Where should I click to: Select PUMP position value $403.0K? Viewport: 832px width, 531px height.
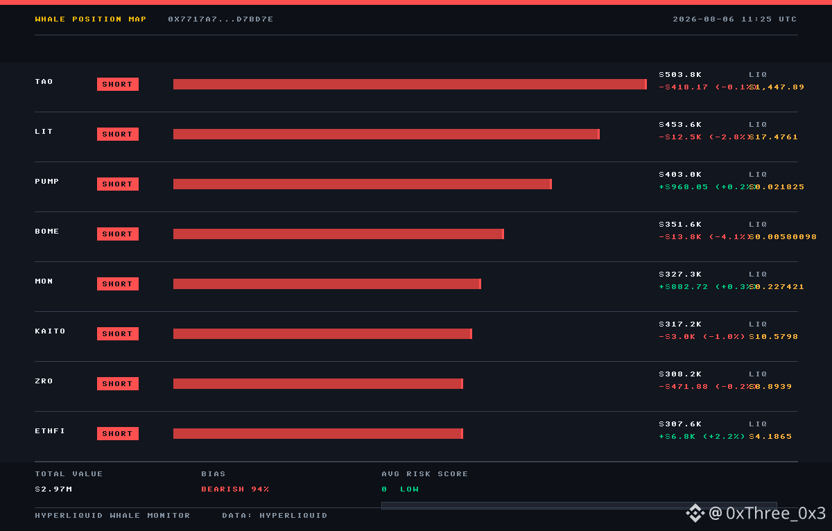click(x=680, y=175)
